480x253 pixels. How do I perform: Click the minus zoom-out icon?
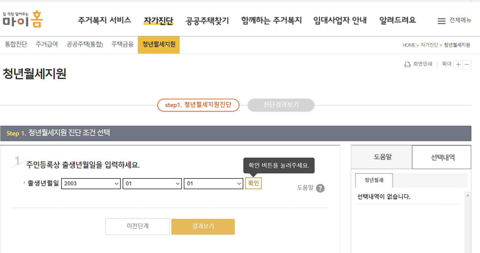tap(467, 64)
